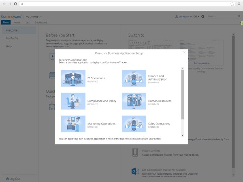243x182 pixels.
Task: Open the browser hamburger menu
Action: pyautogui.click(x=239, y=4)
